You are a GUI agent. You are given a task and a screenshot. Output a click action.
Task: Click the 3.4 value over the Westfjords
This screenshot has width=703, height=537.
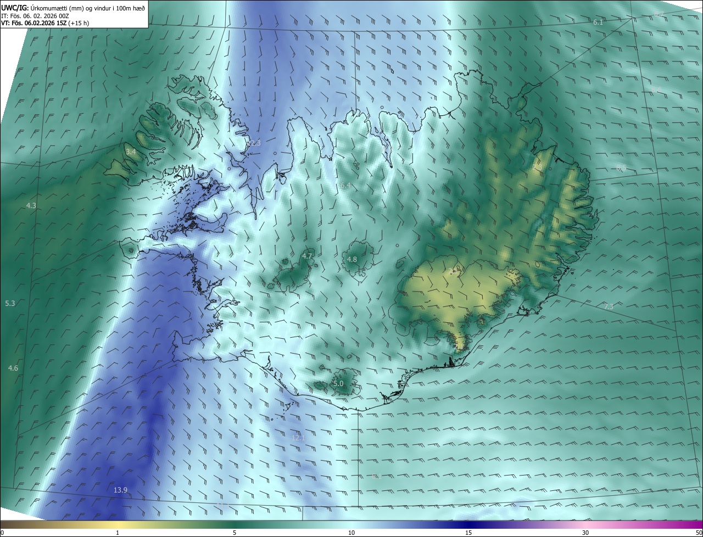pos(131,152)
